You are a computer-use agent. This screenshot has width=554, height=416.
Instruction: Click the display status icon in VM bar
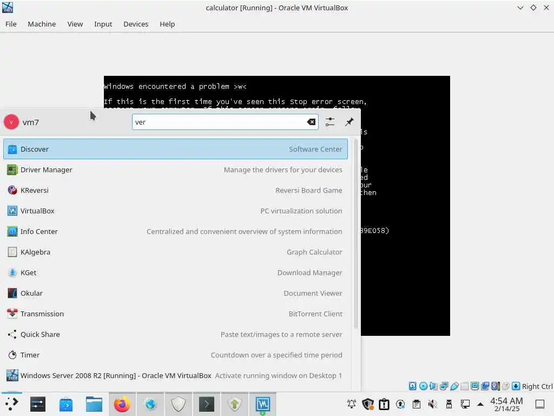point(475,386)
